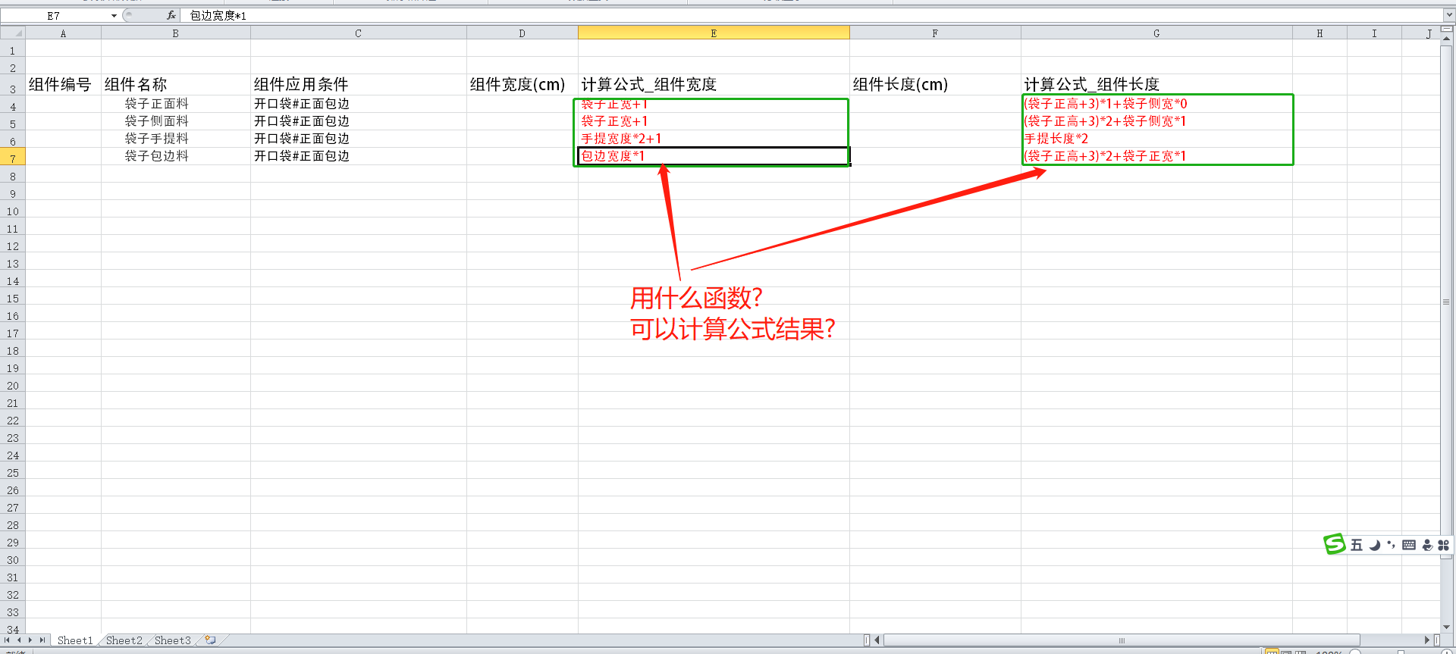Switch to Sheet2 tab

124,640
